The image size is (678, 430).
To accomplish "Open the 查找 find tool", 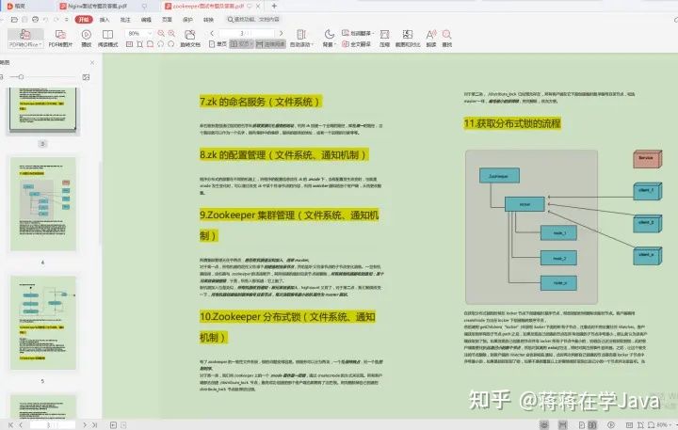I will click(447, 38).
